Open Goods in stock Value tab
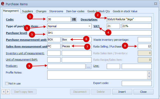 125,11
